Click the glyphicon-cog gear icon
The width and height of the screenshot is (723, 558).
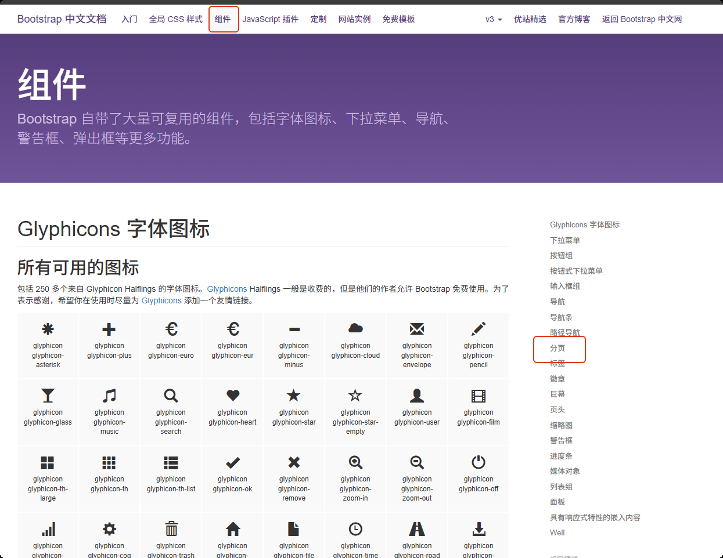109,529
